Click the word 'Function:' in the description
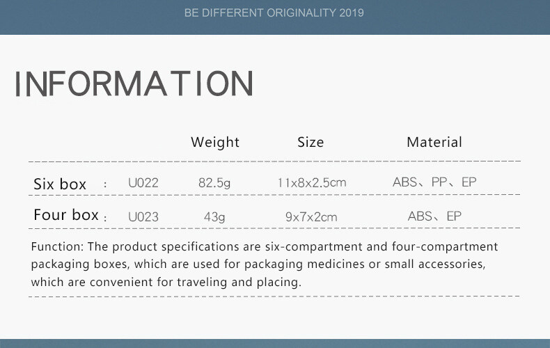The width and height of the screenshot is (550, 348). (57, 247)
